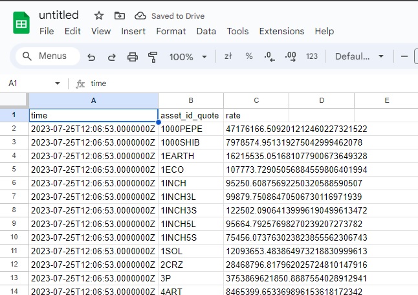Click the Menus search box
This screenshot has height=295, width=418.
pos(48,56)
